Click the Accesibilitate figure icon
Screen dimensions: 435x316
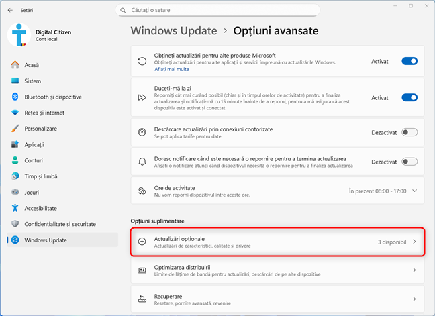pyautogui.click(x=15, y=208)
